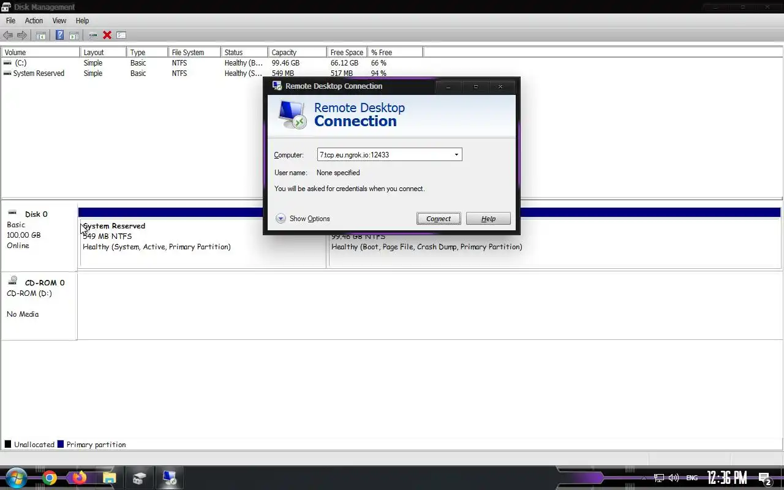Launch Firefox from the taskbar
Image resolution: width=784 pixels, height=490 pixels.
tap(79, 478)
